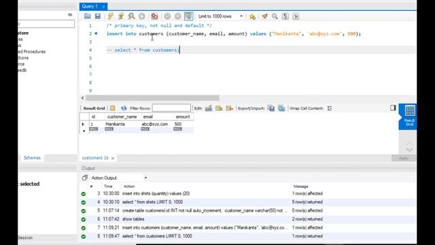Click the delete selected rows icon
The image size is (435, 245).
click(x=230, y=108)
